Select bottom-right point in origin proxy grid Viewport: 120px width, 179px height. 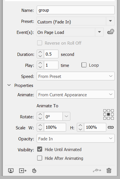coord(112,118)
